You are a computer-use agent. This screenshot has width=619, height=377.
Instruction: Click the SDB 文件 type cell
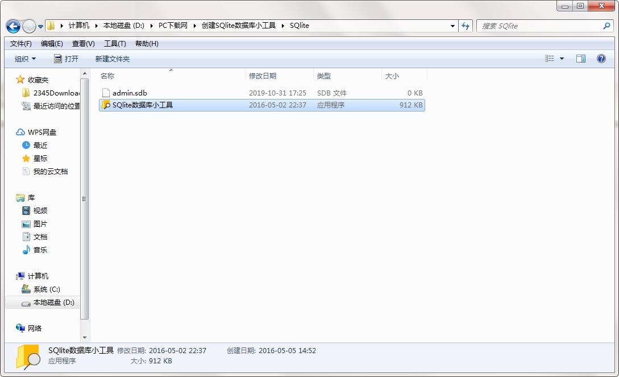point(332,93)
